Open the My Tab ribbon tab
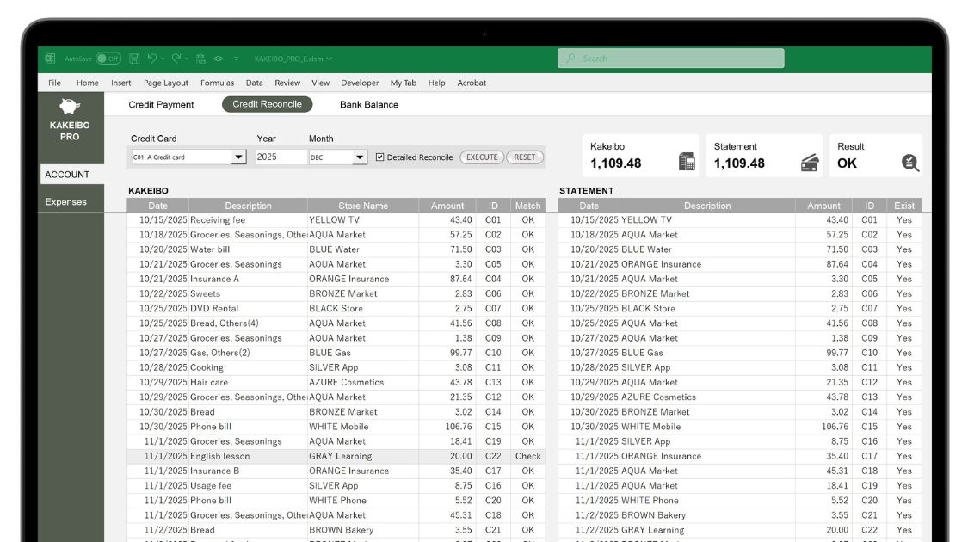 click(404, 83)
